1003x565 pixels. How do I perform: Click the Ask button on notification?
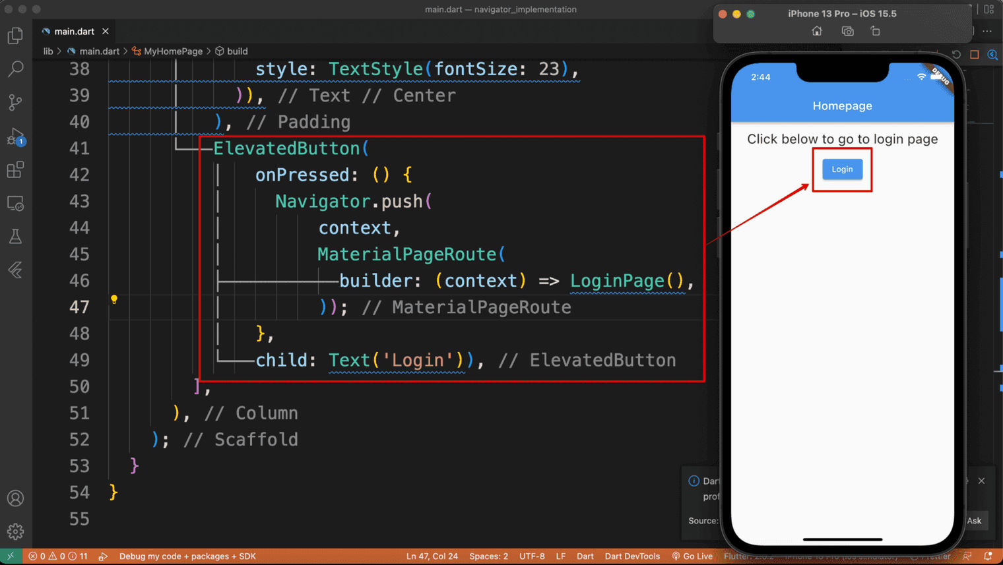[x=974, y=520]
